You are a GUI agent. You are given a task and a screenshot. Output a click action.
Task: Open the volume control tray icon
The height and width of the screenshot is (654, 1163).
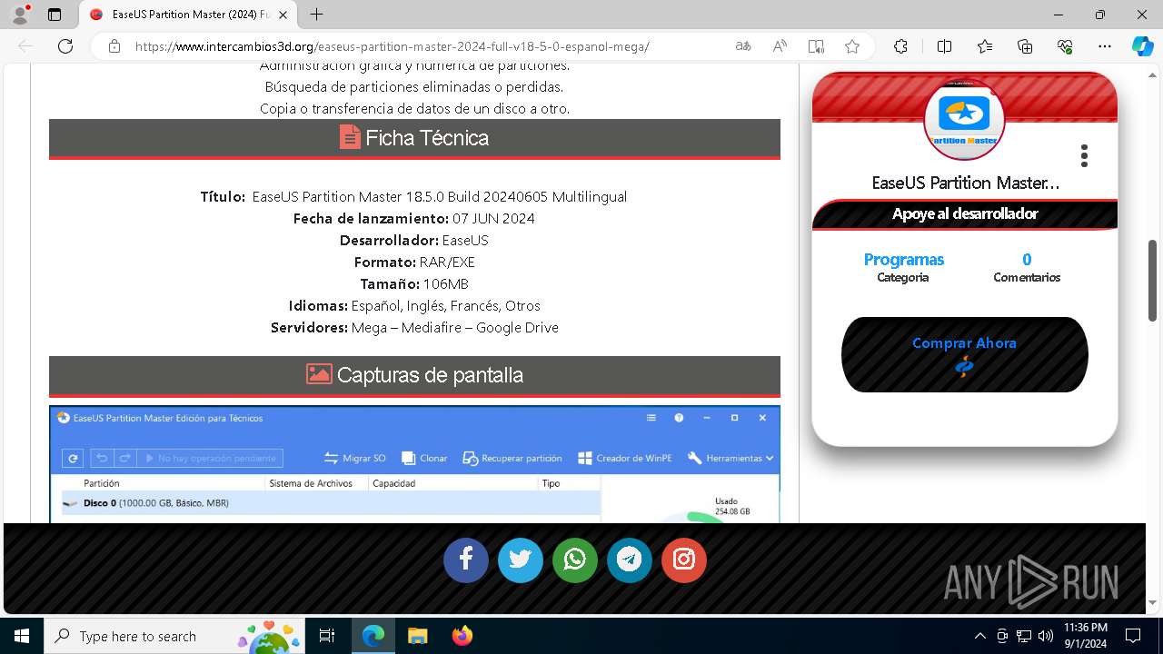pyautogui.click(x=1046, y=636)
